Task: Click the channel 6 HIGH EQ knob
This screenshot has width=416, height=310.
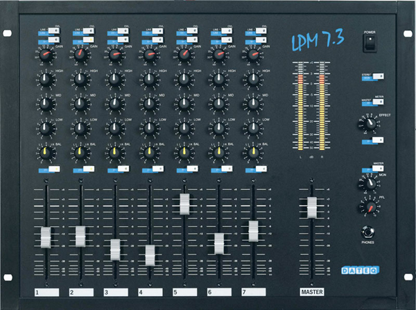Action: tap(218, 79)
